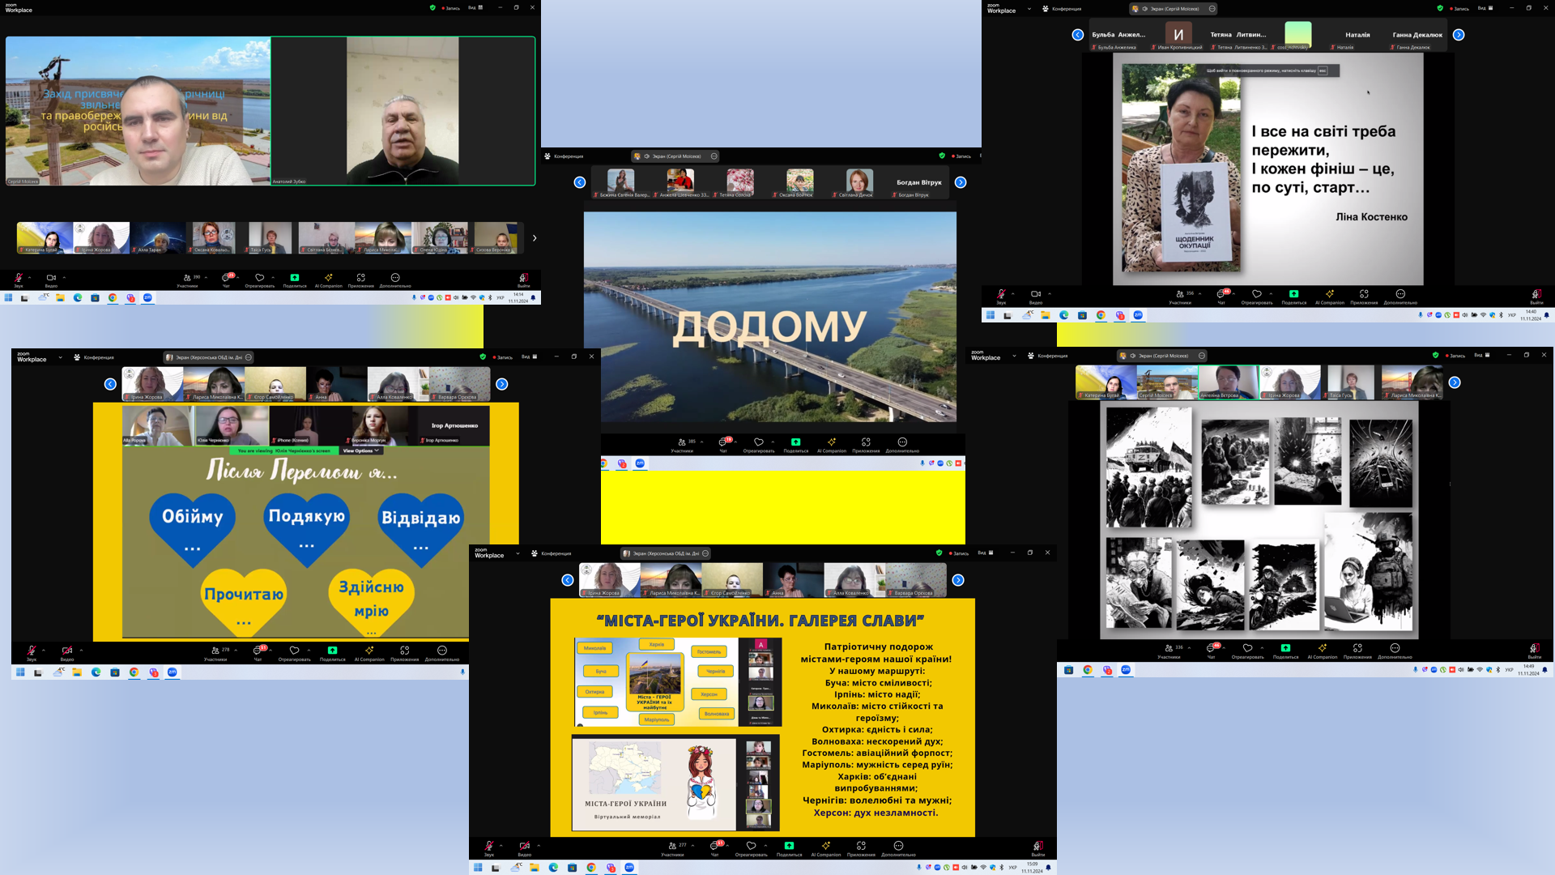
Task: Open Вид view menu above Ліна Костенко slide
Action: pyautogui.click(x=1485, y=8)
